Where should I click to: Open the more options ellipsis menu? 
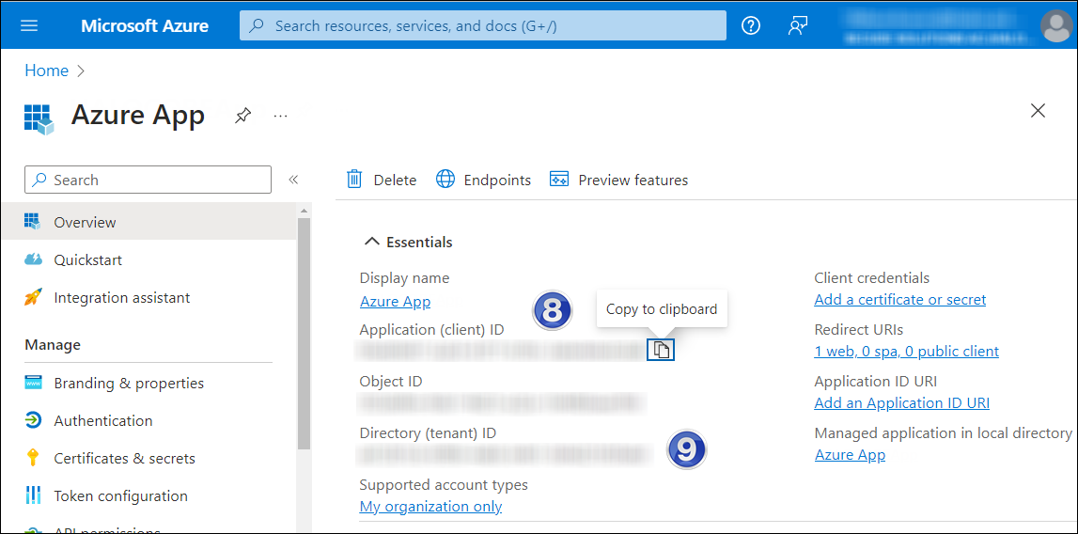click(280, 116)
